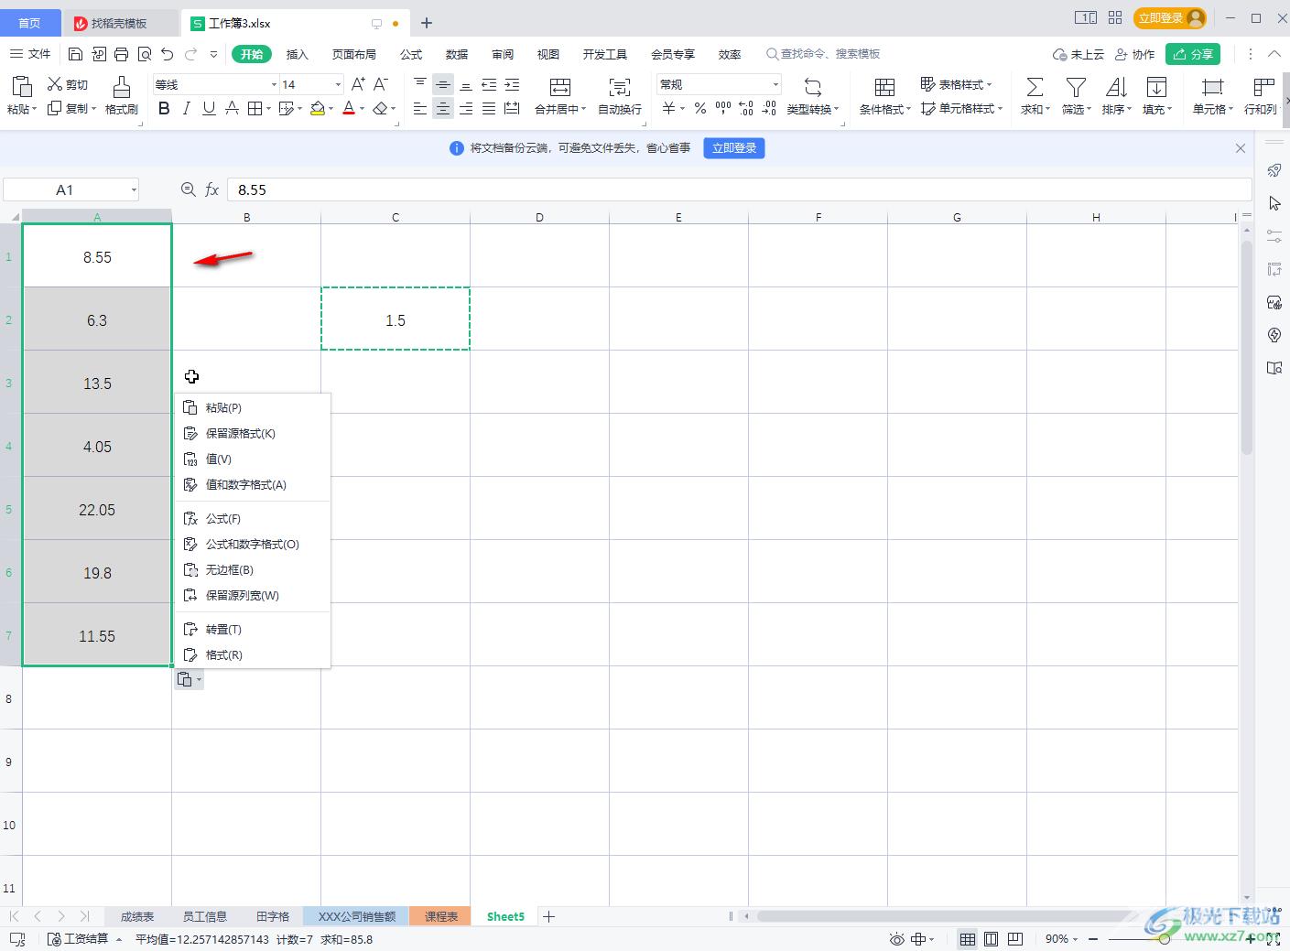Choose Transpose 转置(T) from paste menu
The width and height of the screenshot is (1290, 951).
click(253, 629)
